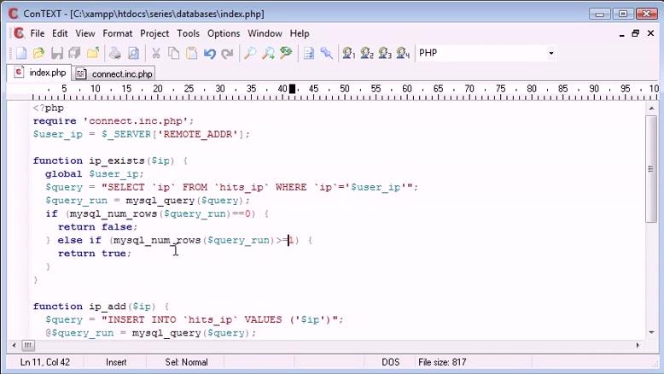Image resolution: width=664 pixels, height=374 pixels.
Task: Click the ConTEXT logo left of File
Action: [19, 33]
